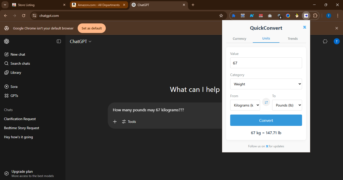
Task: Click the Sora icon in sidebar
Action: (x=6, y=87)
